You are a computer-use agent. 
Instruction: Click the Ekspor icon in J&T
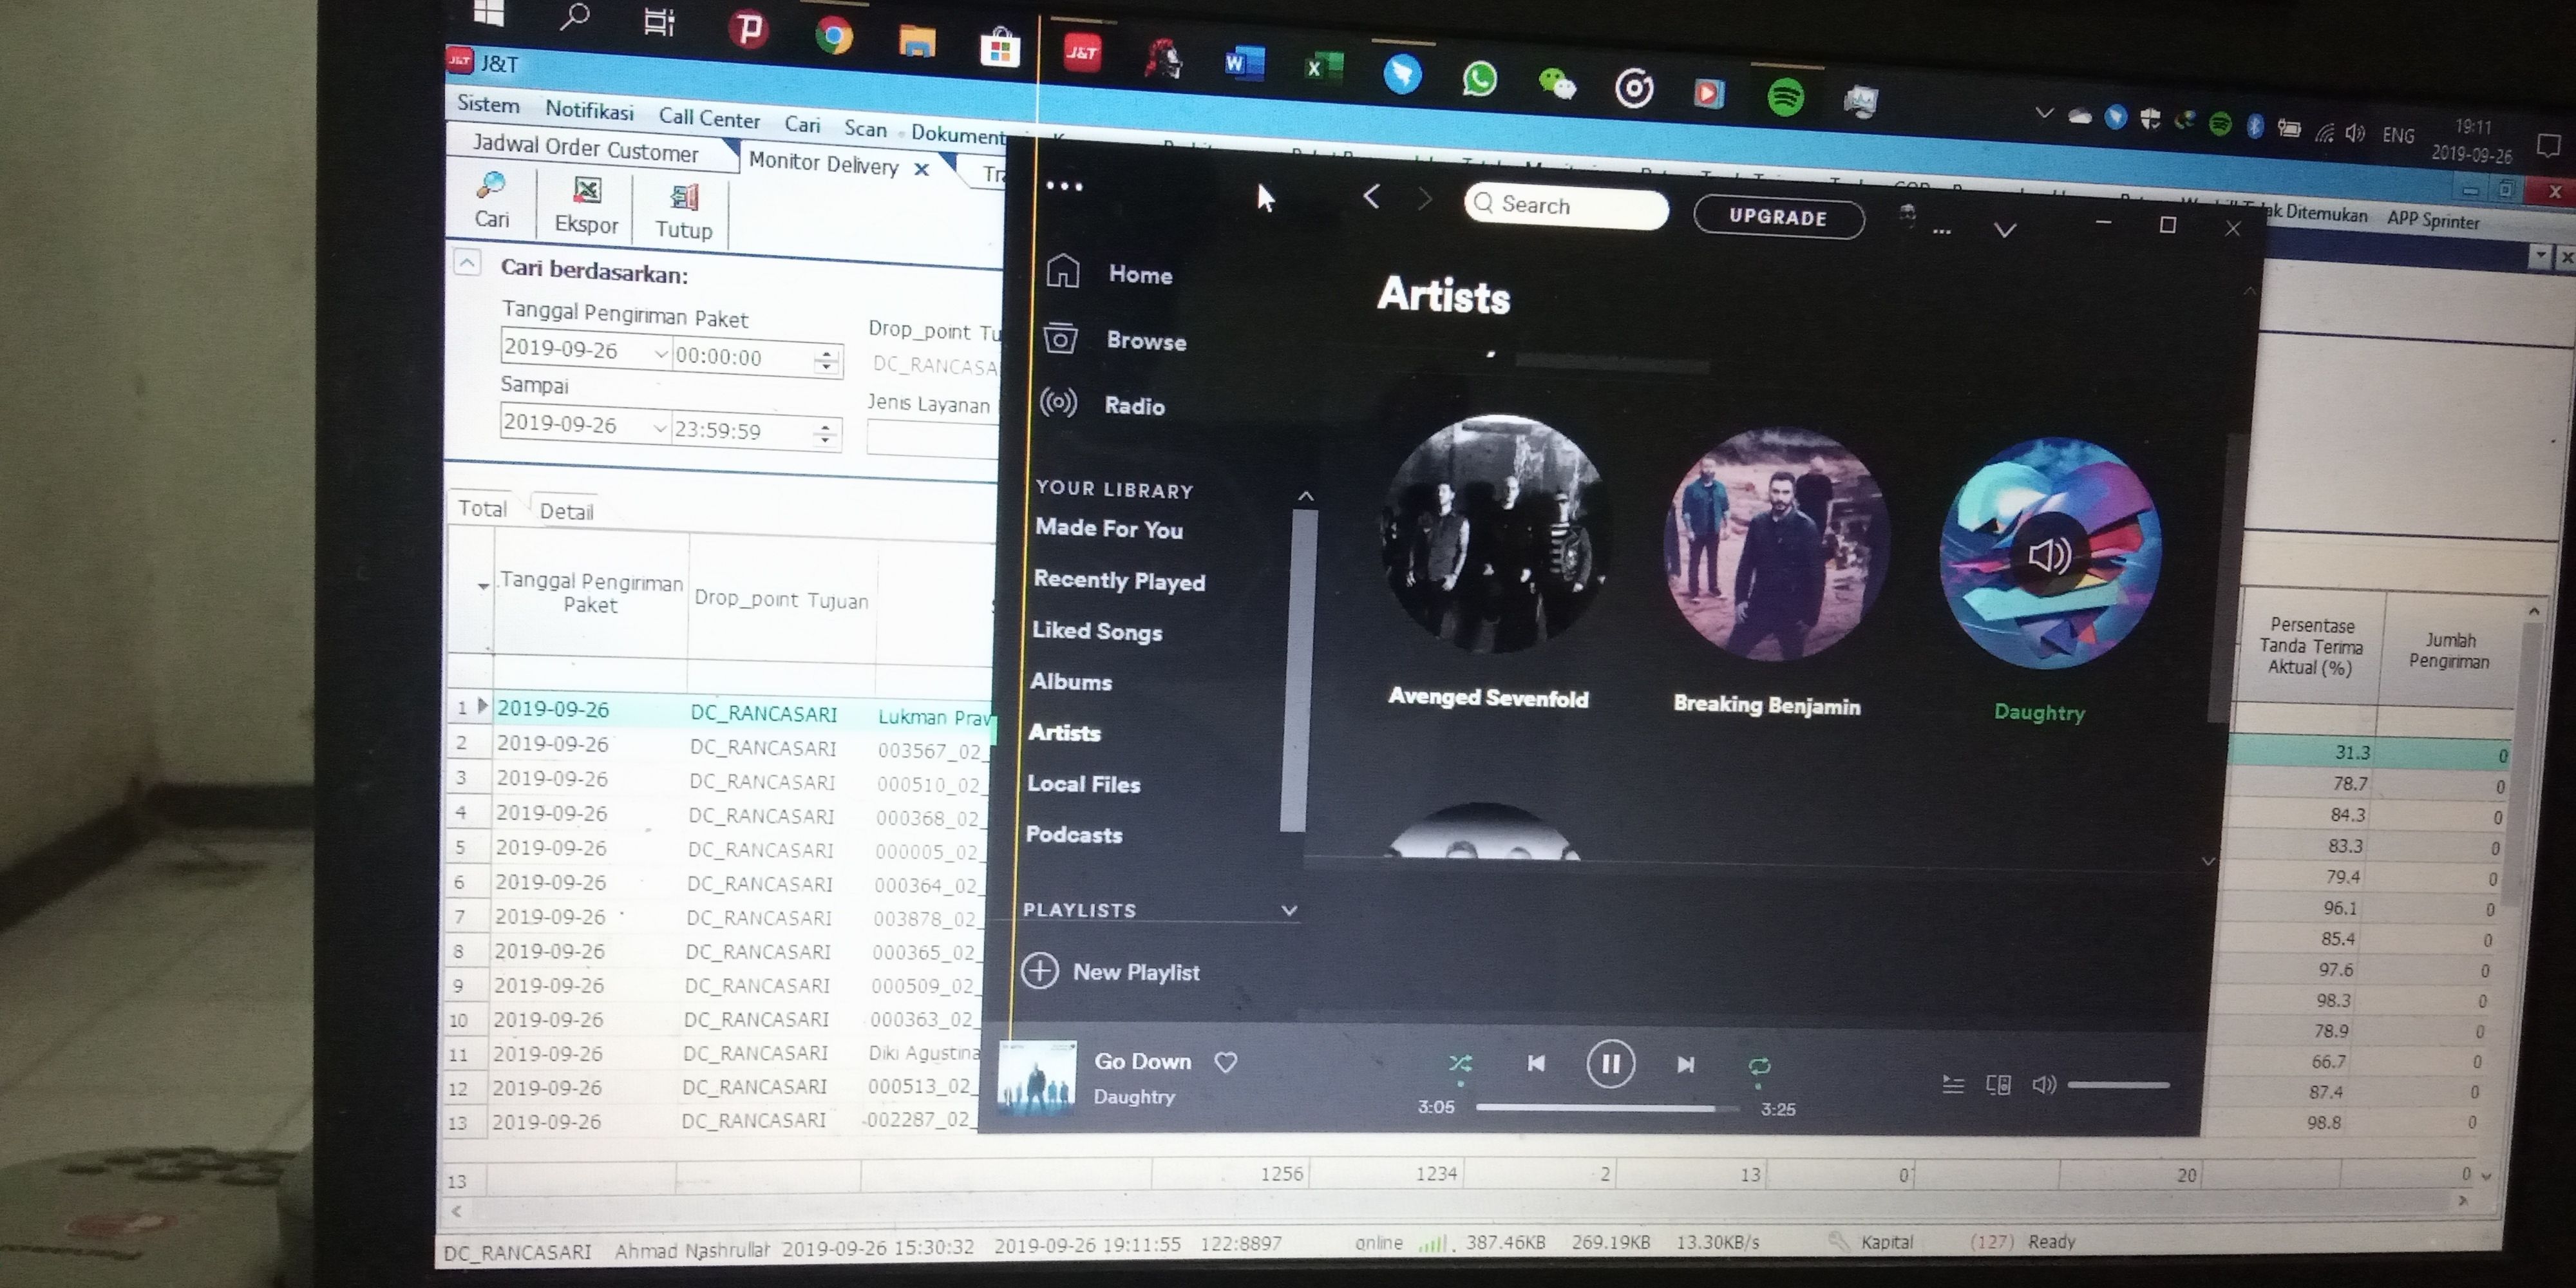(586, 206)
